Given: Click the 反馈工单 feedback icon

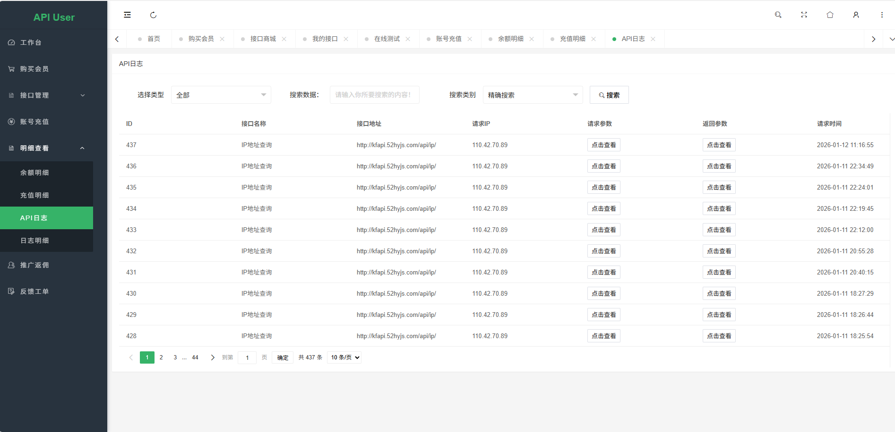Looking at the screenshot, I should (11, 291).
